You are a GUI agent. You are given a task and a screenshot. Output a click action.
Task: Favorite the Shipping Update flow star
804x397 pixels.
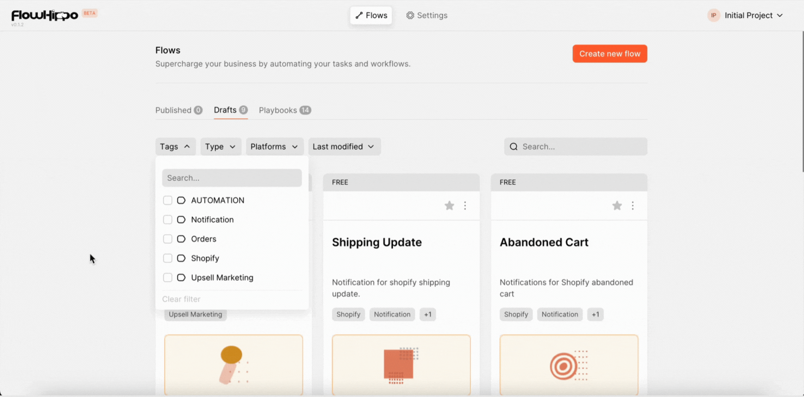[449, 206]
